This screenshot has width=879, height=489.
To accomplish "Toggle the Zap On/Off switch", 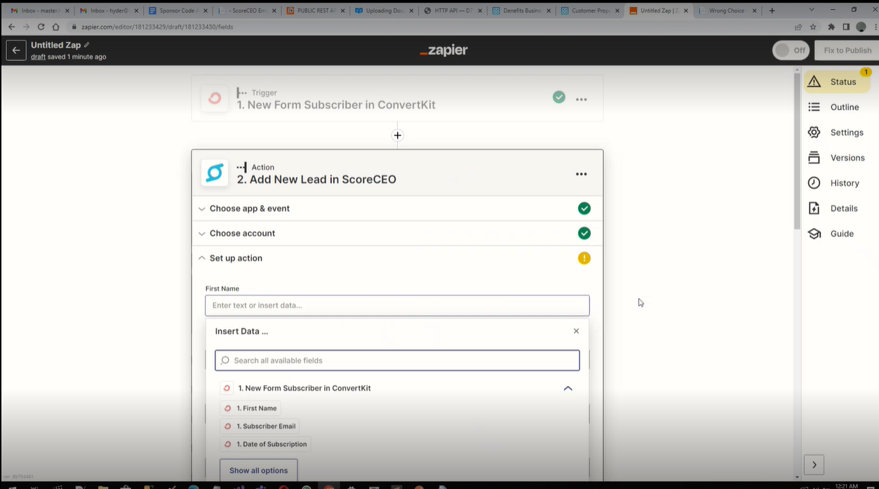I will 791,51.
